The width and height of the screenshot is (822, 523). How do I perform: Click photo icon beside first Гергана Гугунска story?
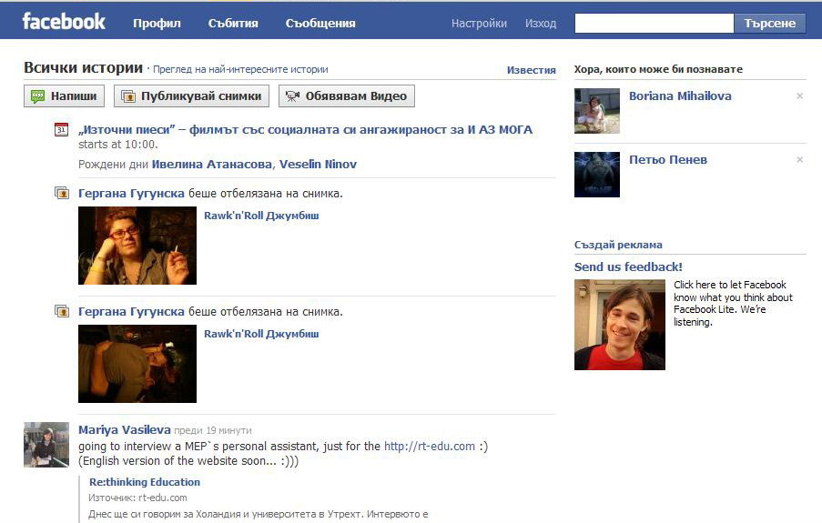click(x=62, y=194)
